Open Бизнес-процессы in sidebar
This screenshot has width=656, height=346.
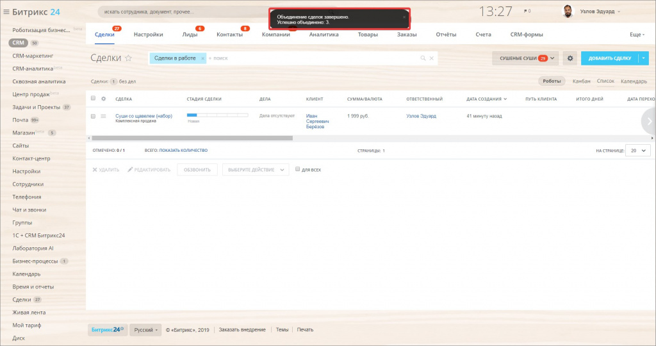(35, 261)
